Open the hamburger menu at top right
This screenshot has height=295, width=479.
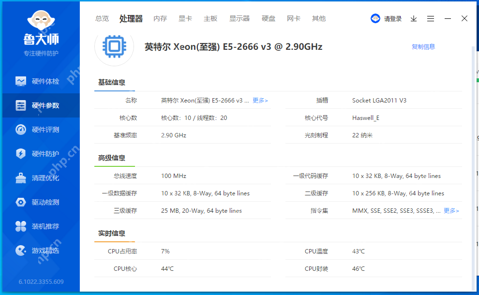point(431,18)
